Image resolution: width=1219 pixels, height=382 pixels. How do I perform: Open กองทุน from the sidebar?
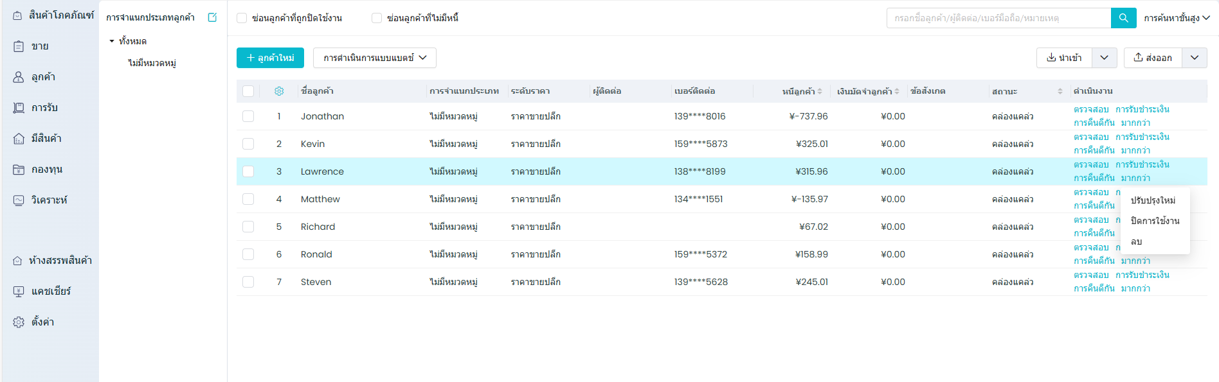[x=46, y=169]
